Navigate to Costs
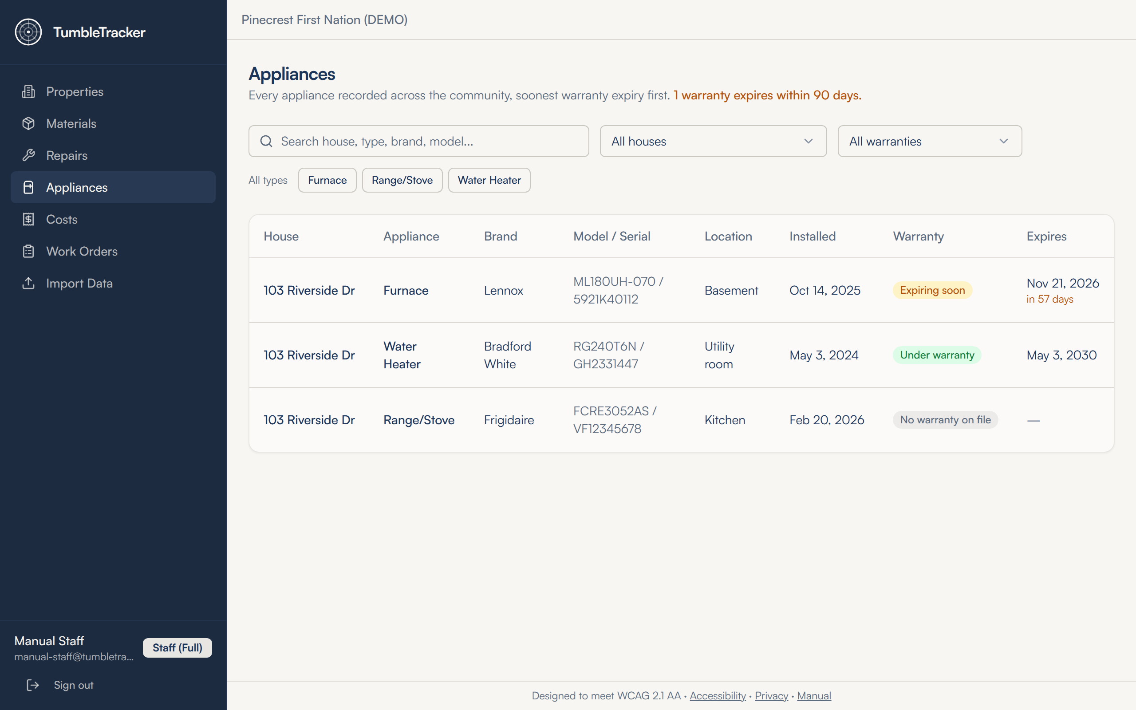The image size is (1136, 710). point(113,219)
